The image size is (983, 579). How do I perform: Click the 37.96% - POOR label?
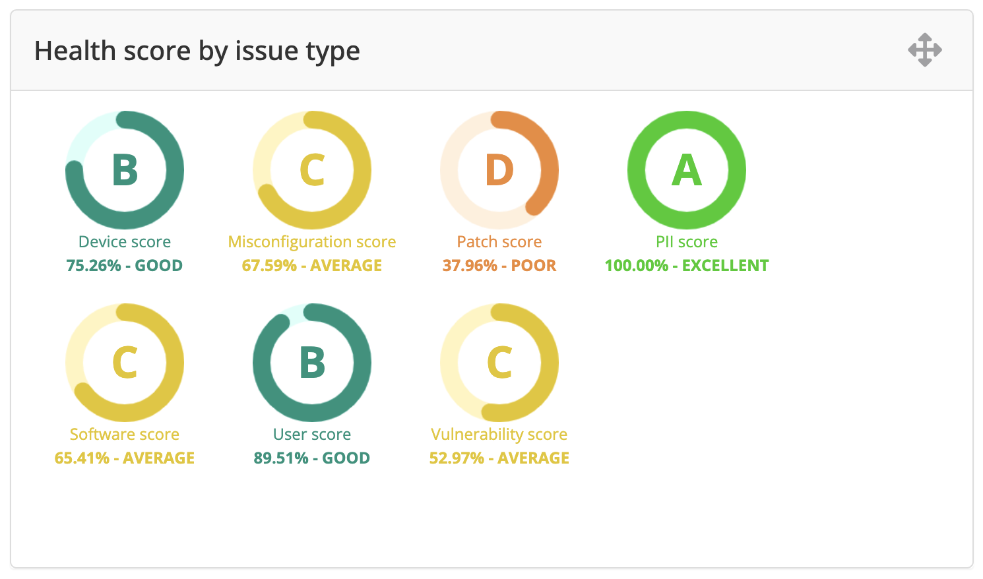click(499, 266)
